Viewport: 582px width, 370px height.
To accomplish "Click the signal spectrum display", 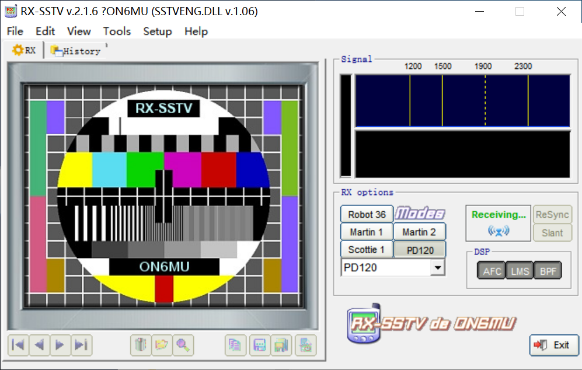I will [463, 101].
